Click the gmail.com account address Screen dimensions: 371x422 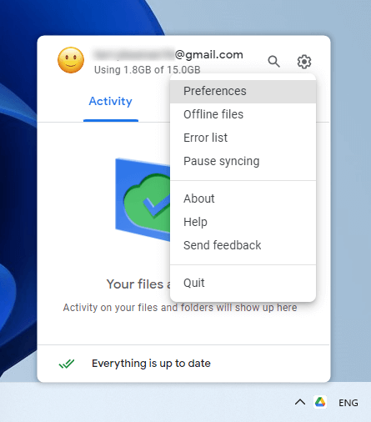[168, 55]
